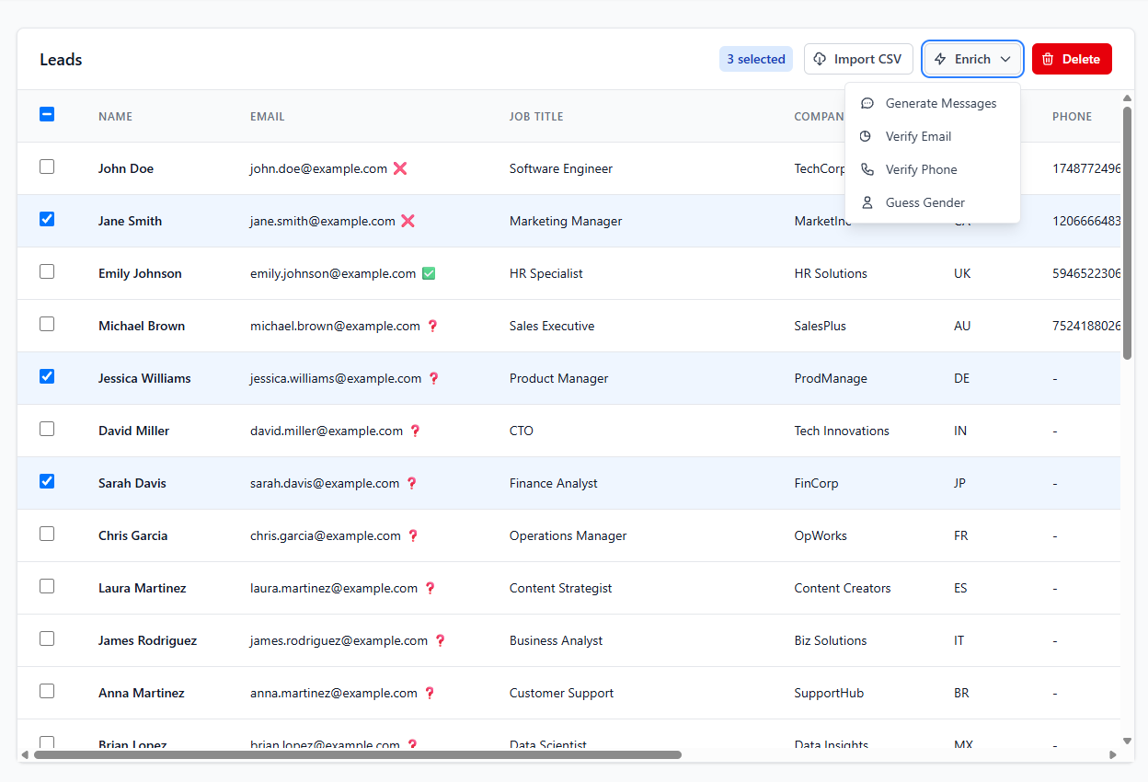Click the scroll up arrow of vertical scrollbar
This screenshot has width=1148, height=782.
[x=1128, y=98]
